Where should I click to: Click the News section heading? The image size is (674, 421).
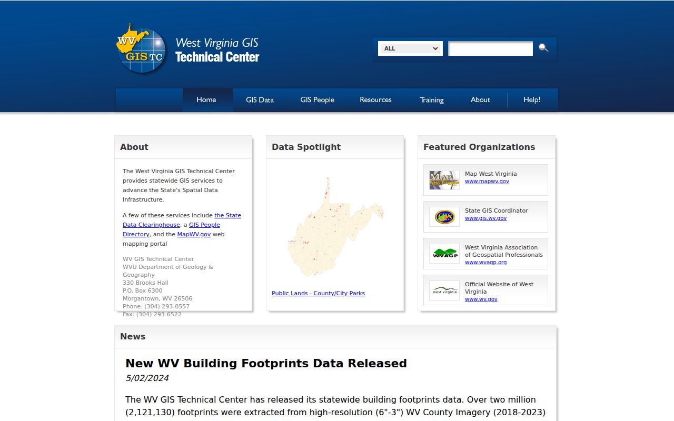click(x=133, y=336)
